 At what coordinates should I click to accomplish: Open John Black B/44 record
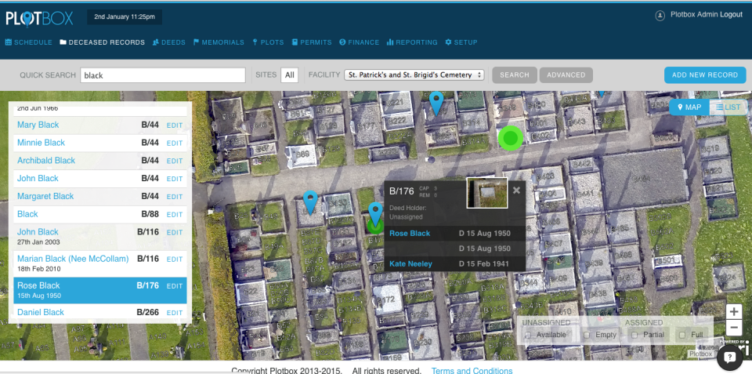click(x=38, y=178)
